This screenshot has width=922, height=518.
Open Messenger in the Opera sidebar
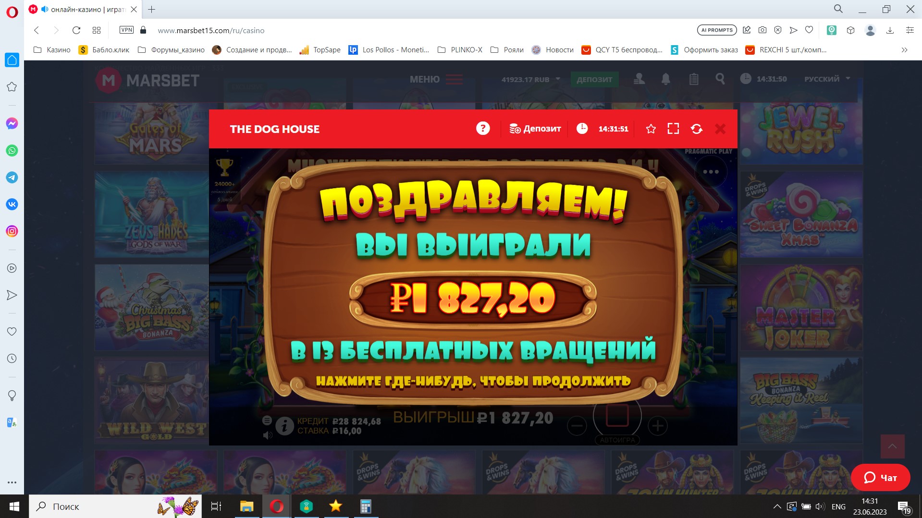12,124
